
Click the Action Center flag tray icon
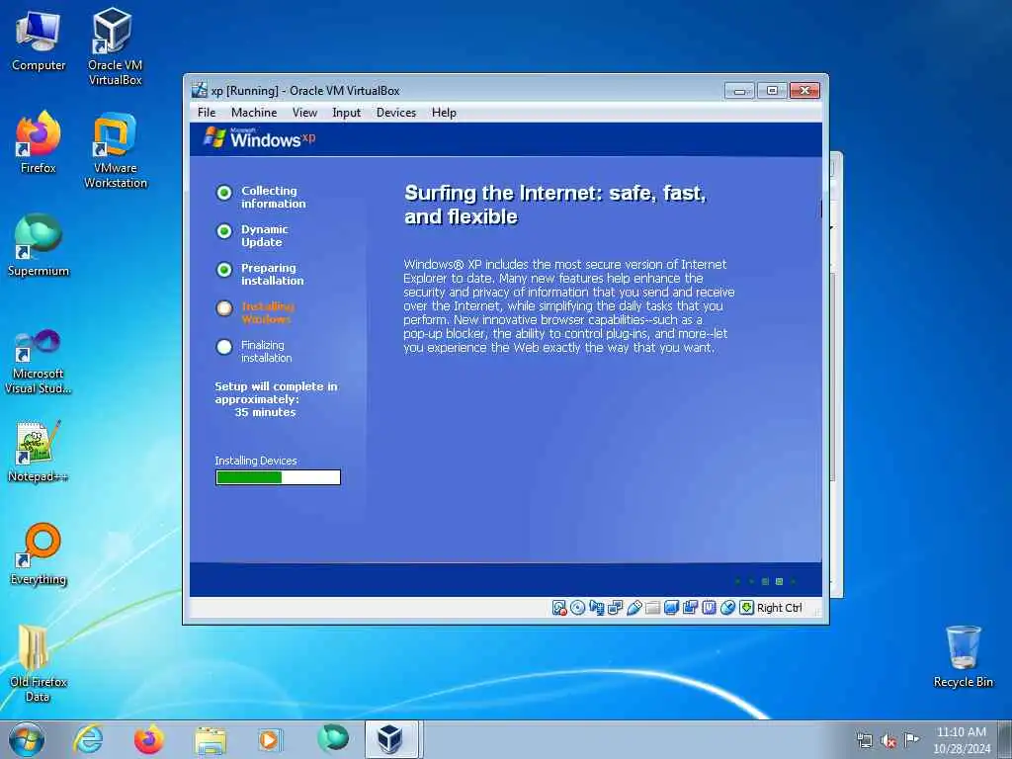[x=911, y=740]
